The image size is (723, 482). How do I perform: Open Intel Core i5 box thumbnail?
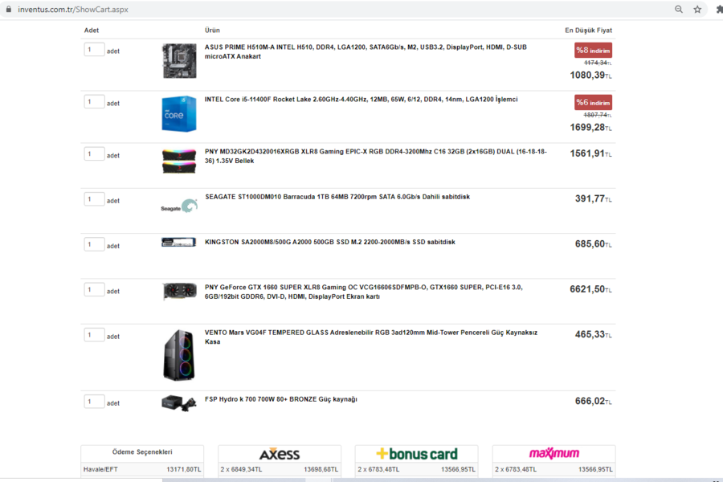[179, 114]
